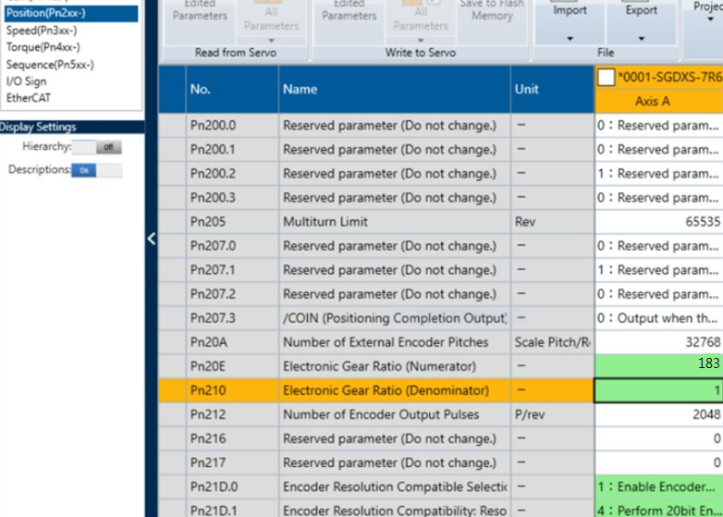Screen dimensions: 723x517
Task: Tick the checkbox in the Axis A header
Action: [x=606, y=78]
